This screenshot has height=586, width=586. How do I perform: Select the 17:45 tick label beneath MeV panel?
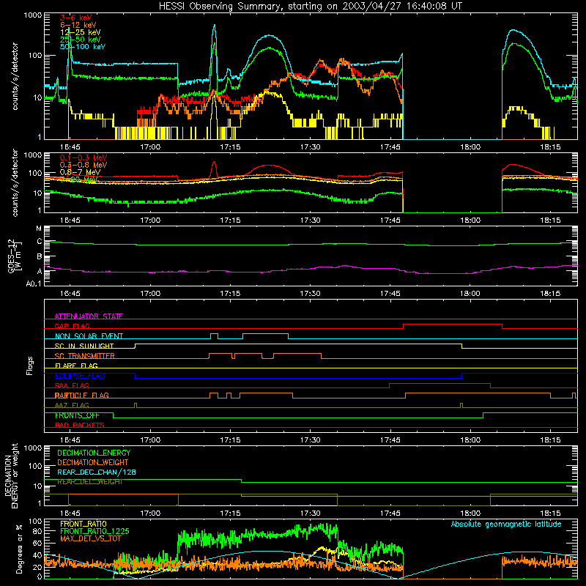pos(390,220)
